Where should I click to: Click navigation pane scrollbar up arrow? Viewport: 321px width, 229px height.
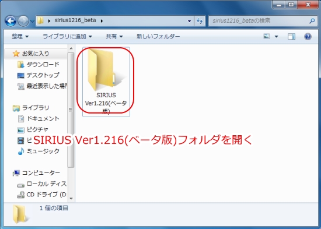point(71,48)
